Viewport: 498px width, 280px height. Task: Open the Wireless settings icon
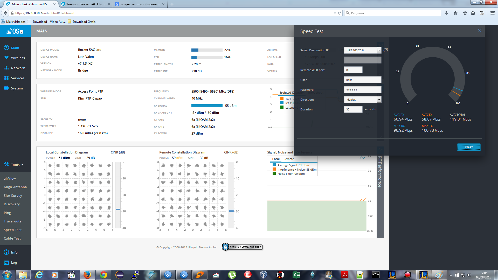click(x=6, y=58)
